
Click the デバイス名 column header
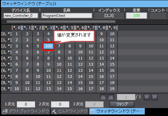click(21, 10)
